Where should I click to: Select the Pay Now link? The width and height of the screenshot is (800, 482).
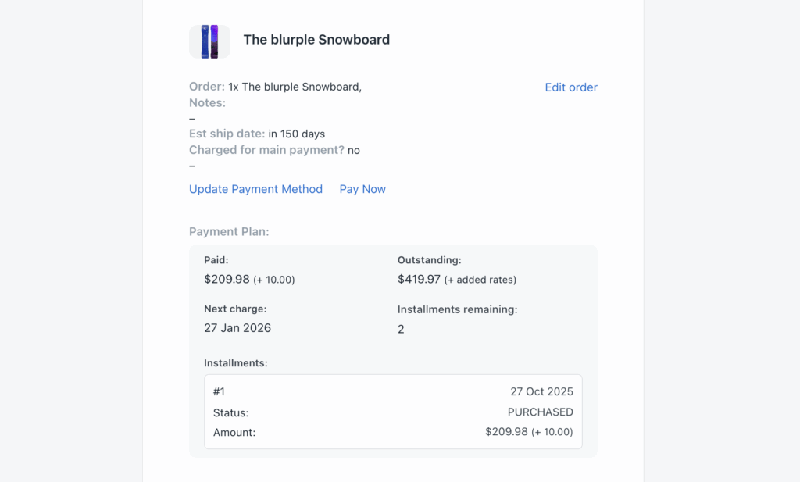coord(362,189)
